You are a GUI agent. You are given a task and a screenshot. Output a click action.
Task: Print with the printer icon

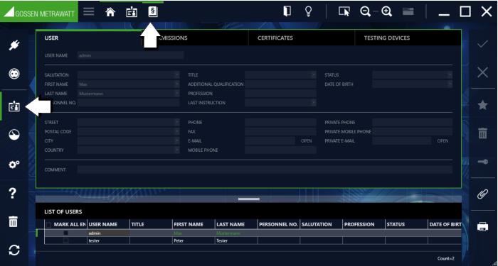click(x=482, y=226)
